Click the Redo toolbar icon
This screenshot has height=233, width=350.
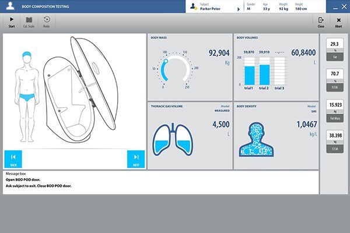coord(47,21)
